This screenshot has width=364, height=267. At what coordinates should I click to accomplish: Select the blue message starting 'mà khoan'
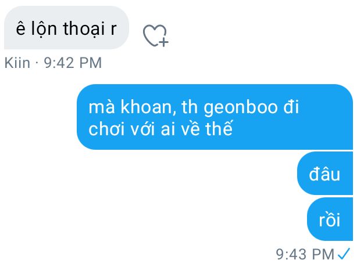pos(215,117)
